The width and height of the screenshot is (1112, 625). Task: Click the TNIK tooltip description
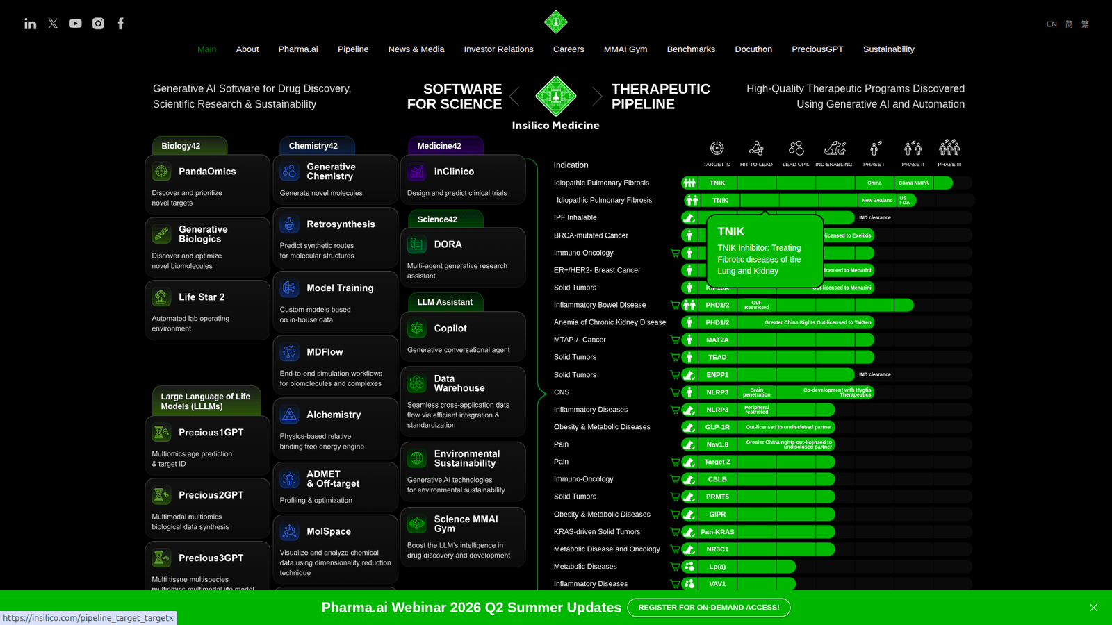tap(759, 259)
